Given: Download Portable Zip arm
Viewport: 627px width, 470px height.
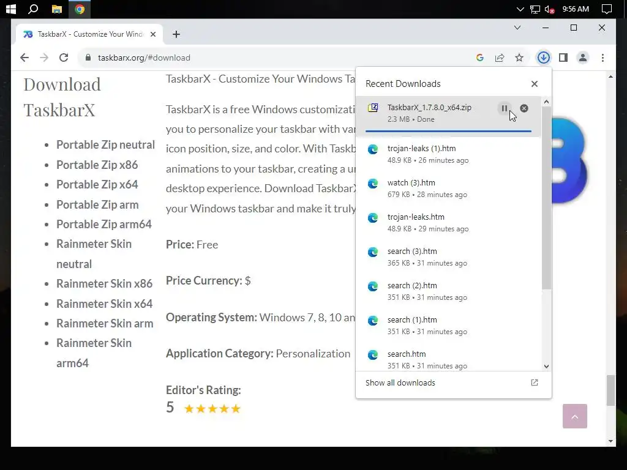Looking at the screenshot, I should point(97,204).
